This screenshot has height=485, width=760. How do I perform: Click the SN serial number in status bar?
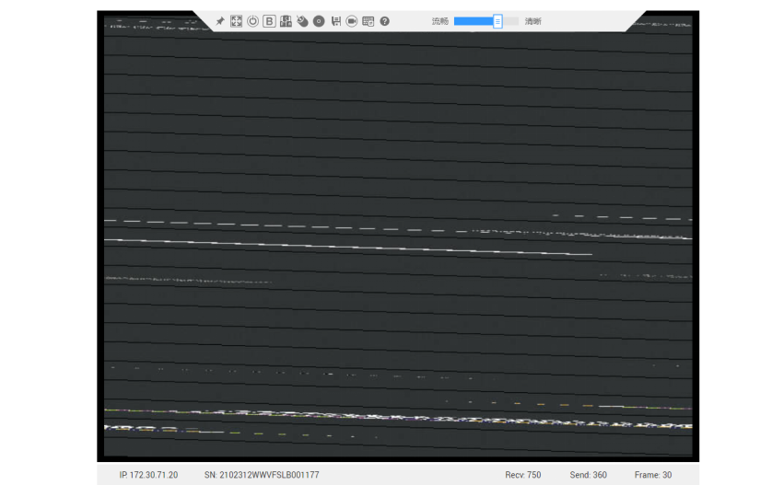[262, 475]
